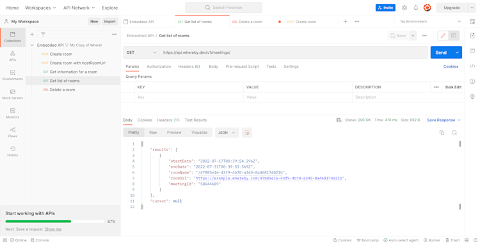
Task: Open the Upgrade dropdown arrow
Action: tap(472, 8)
